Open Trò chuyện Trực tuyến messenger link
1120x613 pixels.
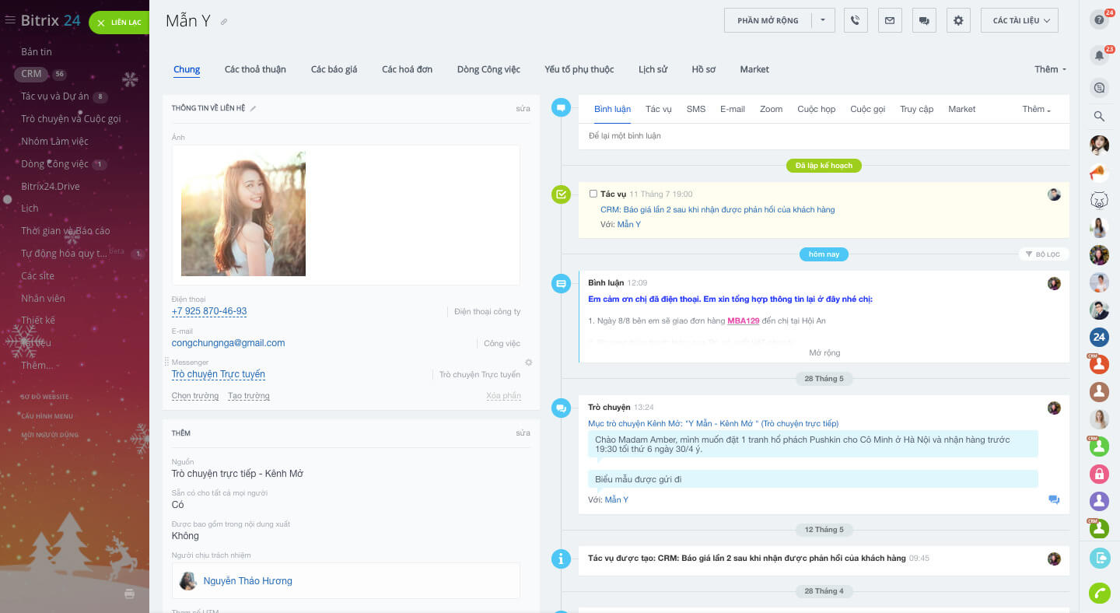219,374
